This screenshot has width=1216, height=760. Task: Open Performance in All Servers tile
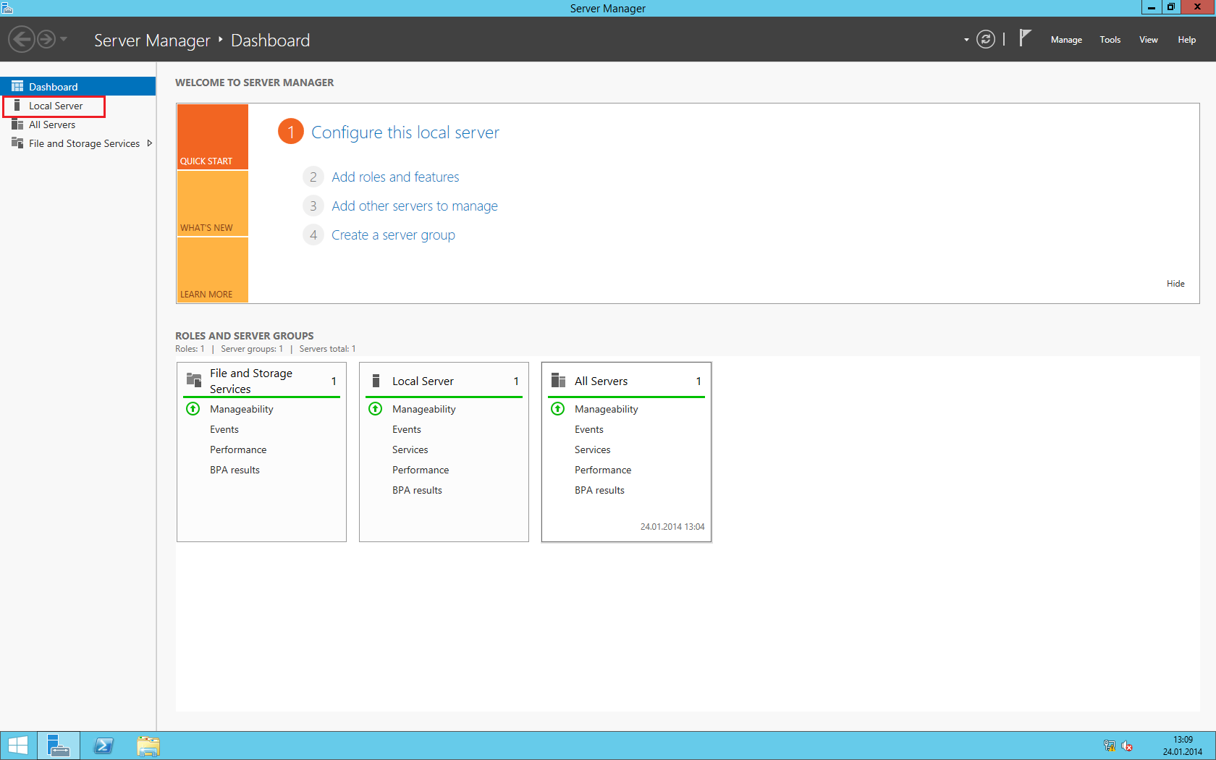603,470
